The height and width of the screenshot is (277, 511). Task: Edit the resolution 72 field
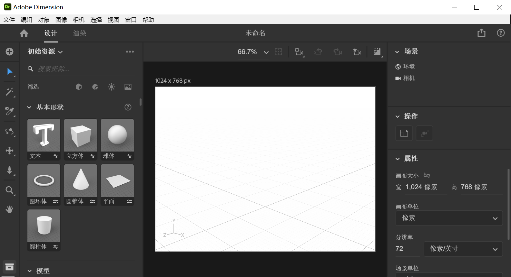(408, 249)
